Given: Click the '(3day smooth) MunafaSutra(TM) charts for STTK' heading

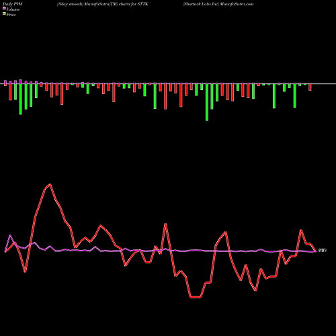Looking at the screenshot, I should 103,4.
